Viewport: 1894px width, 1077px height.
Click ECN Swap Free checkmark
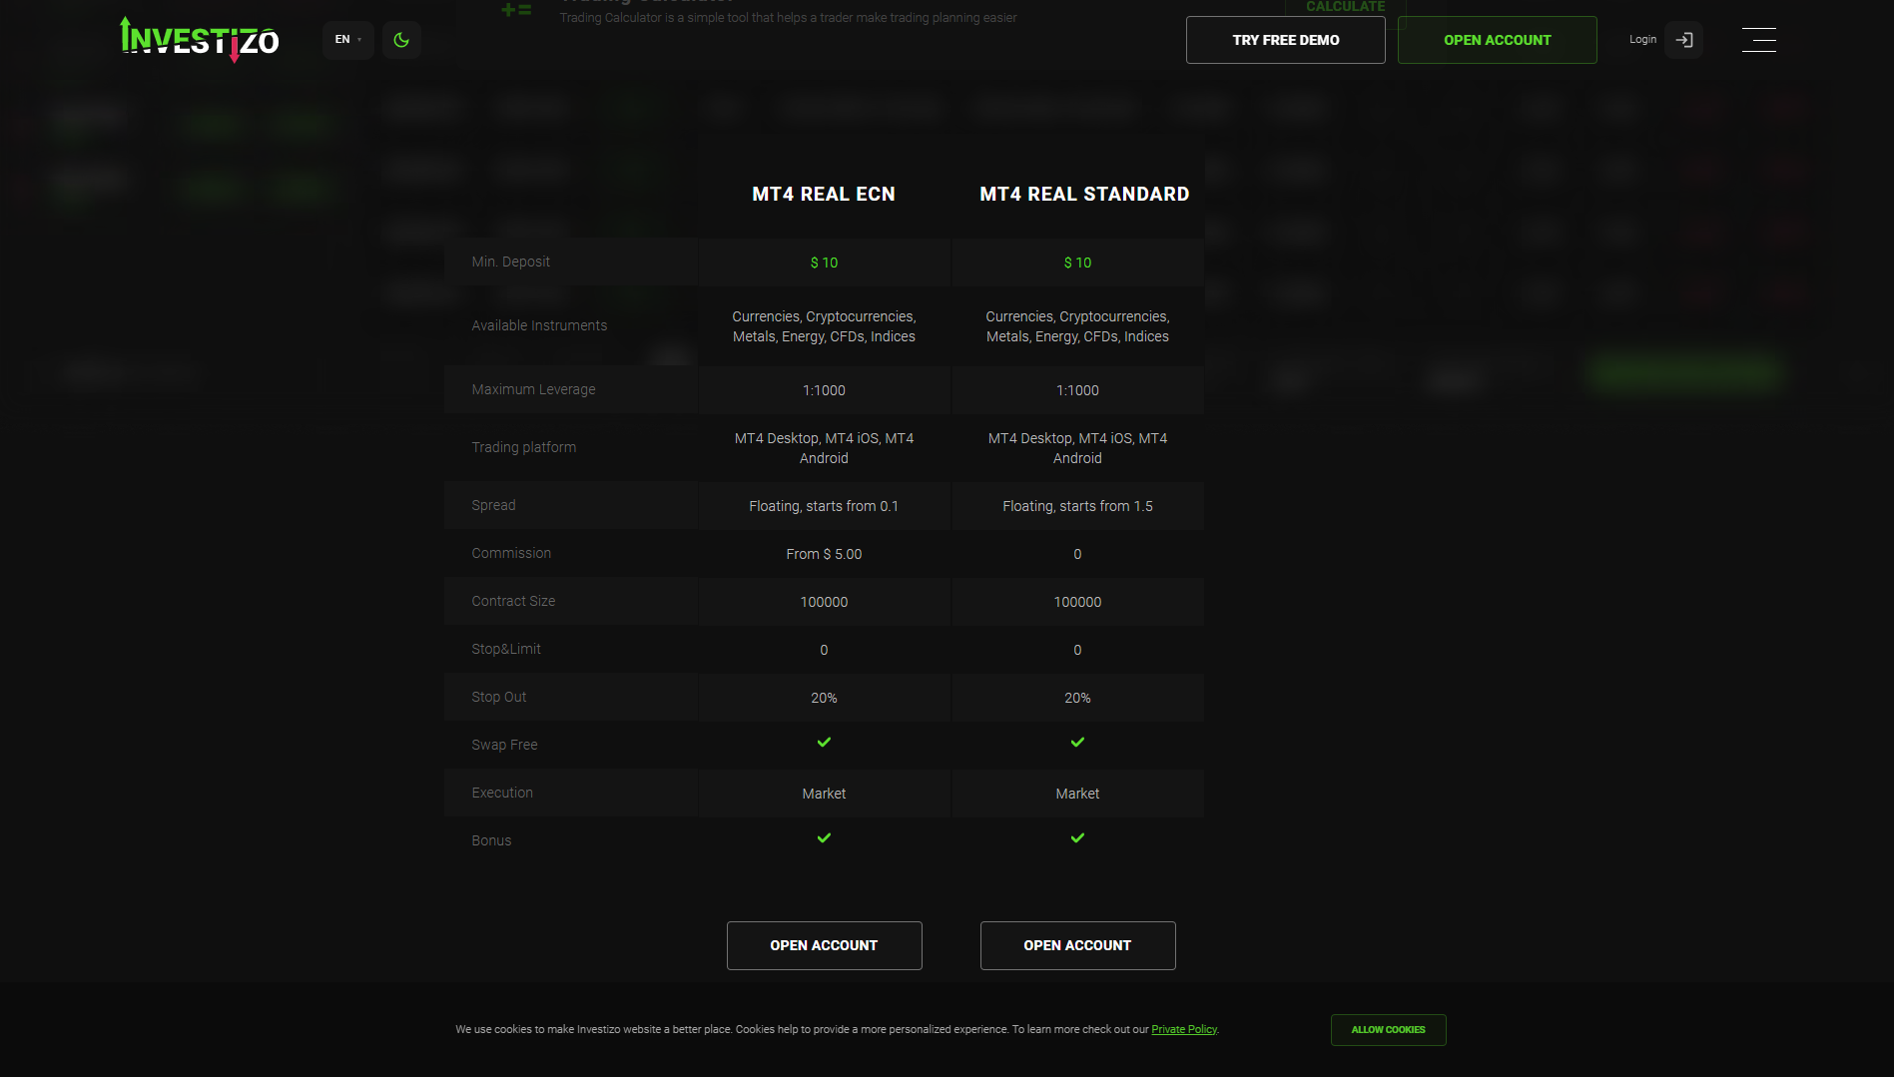click(x=825, y=742)
